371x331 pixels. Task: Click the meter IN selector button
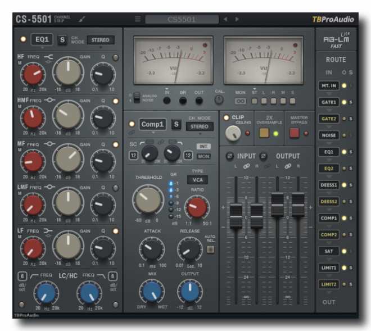[x=167, y=101]
